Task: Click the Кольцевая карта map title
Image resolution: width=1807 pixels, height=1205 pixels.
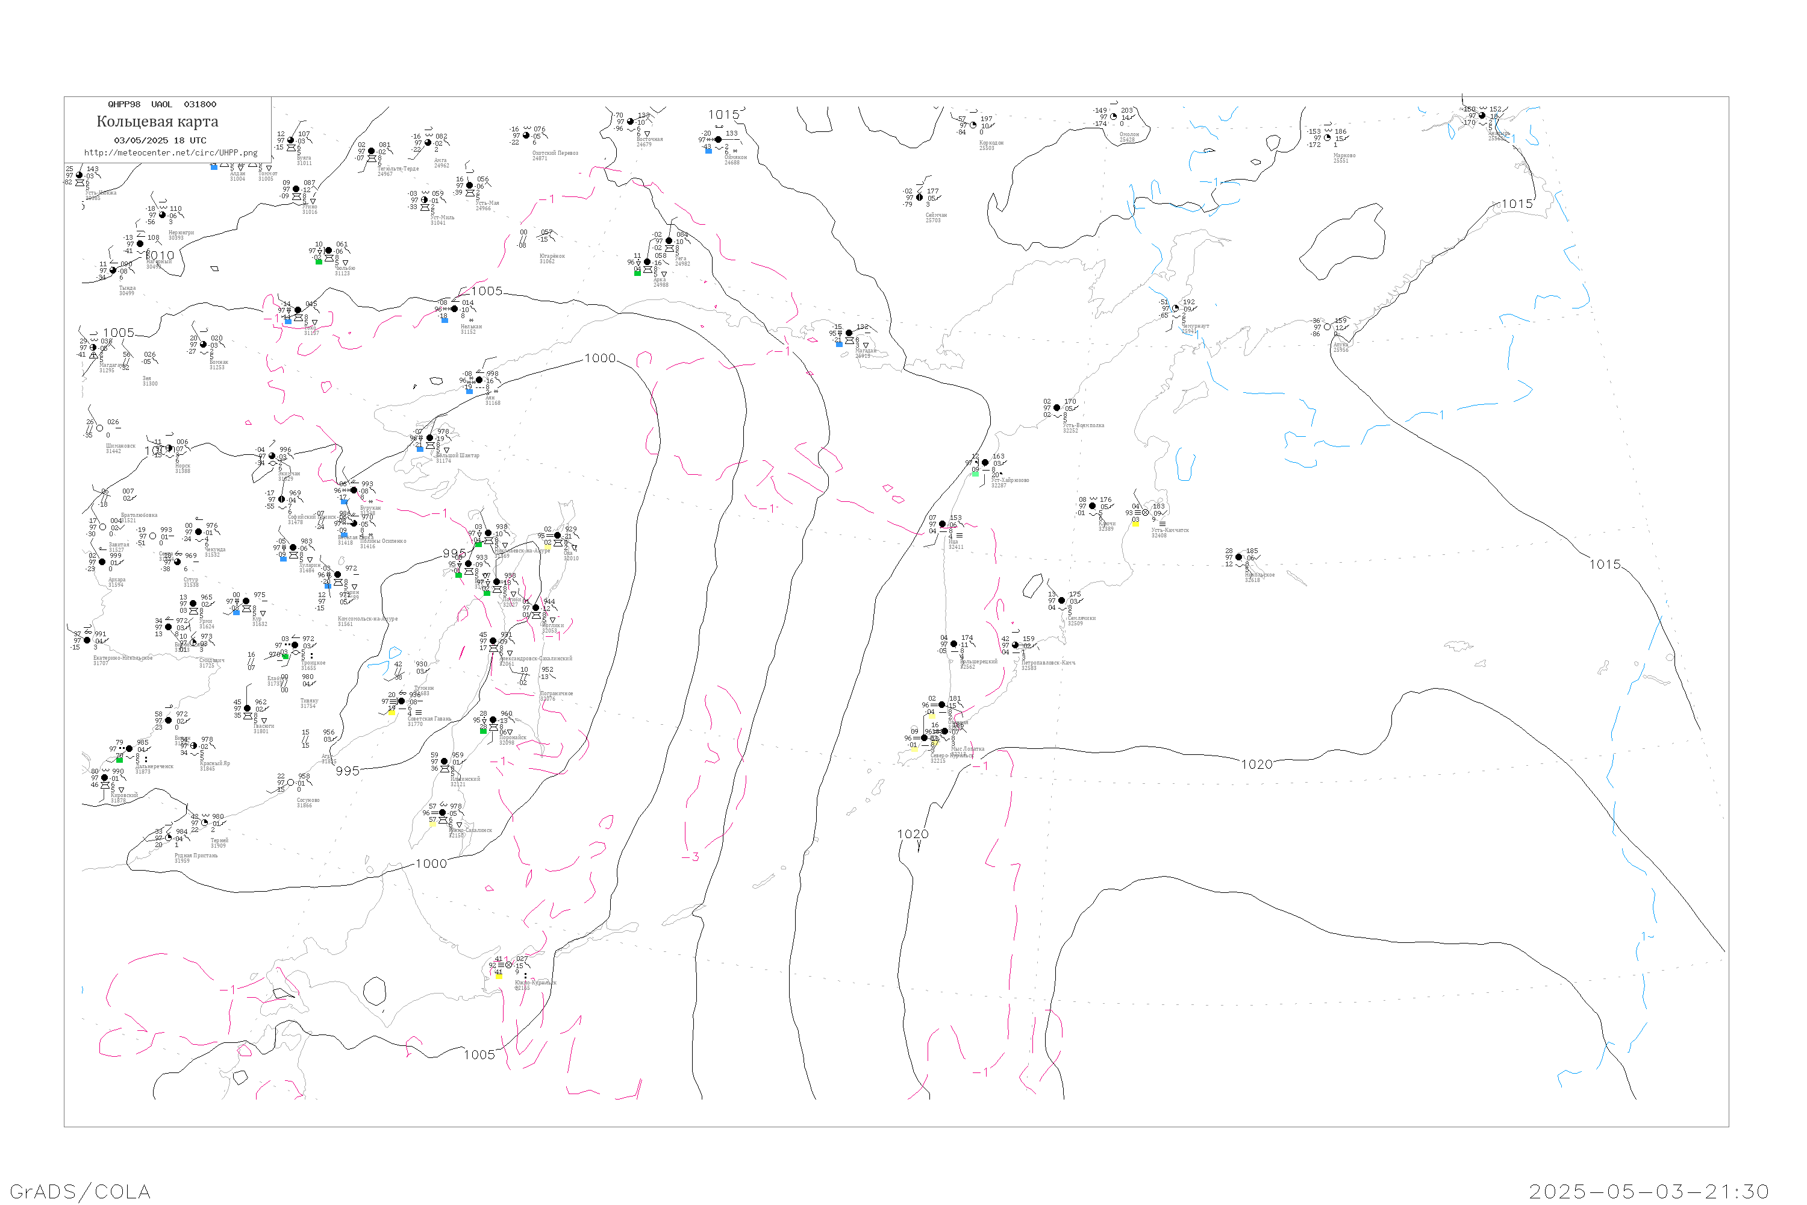Action: (157, 122)
